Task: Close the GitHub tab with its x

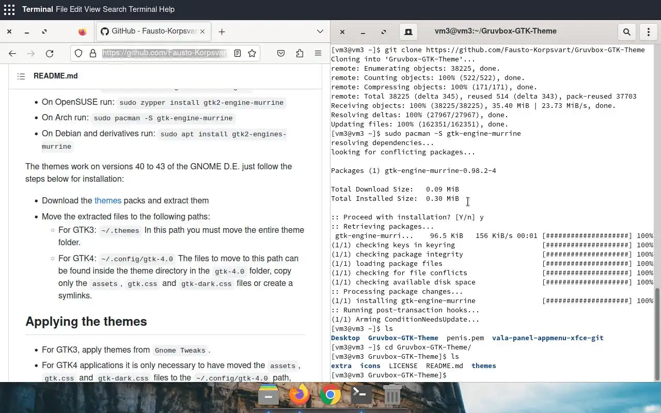Action: tap(202, 31)
